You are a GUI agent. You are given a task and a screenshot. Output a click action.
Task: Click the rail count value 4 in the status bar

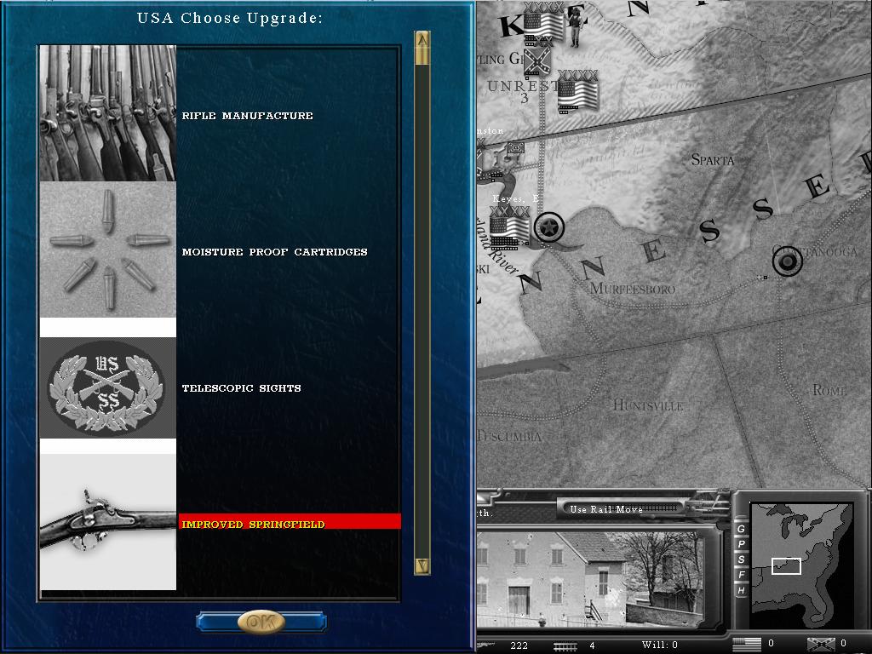(593, 645)
